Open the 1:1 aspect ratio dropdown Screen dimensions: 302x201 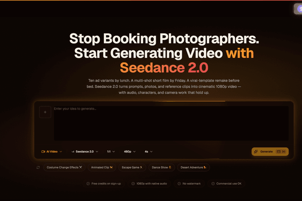pos(111,152)
